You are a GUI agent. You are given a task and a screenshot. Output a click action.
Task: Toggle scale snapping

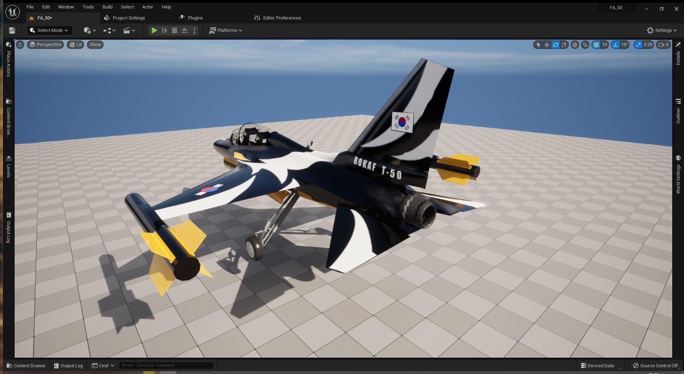[x=638, y=45]
